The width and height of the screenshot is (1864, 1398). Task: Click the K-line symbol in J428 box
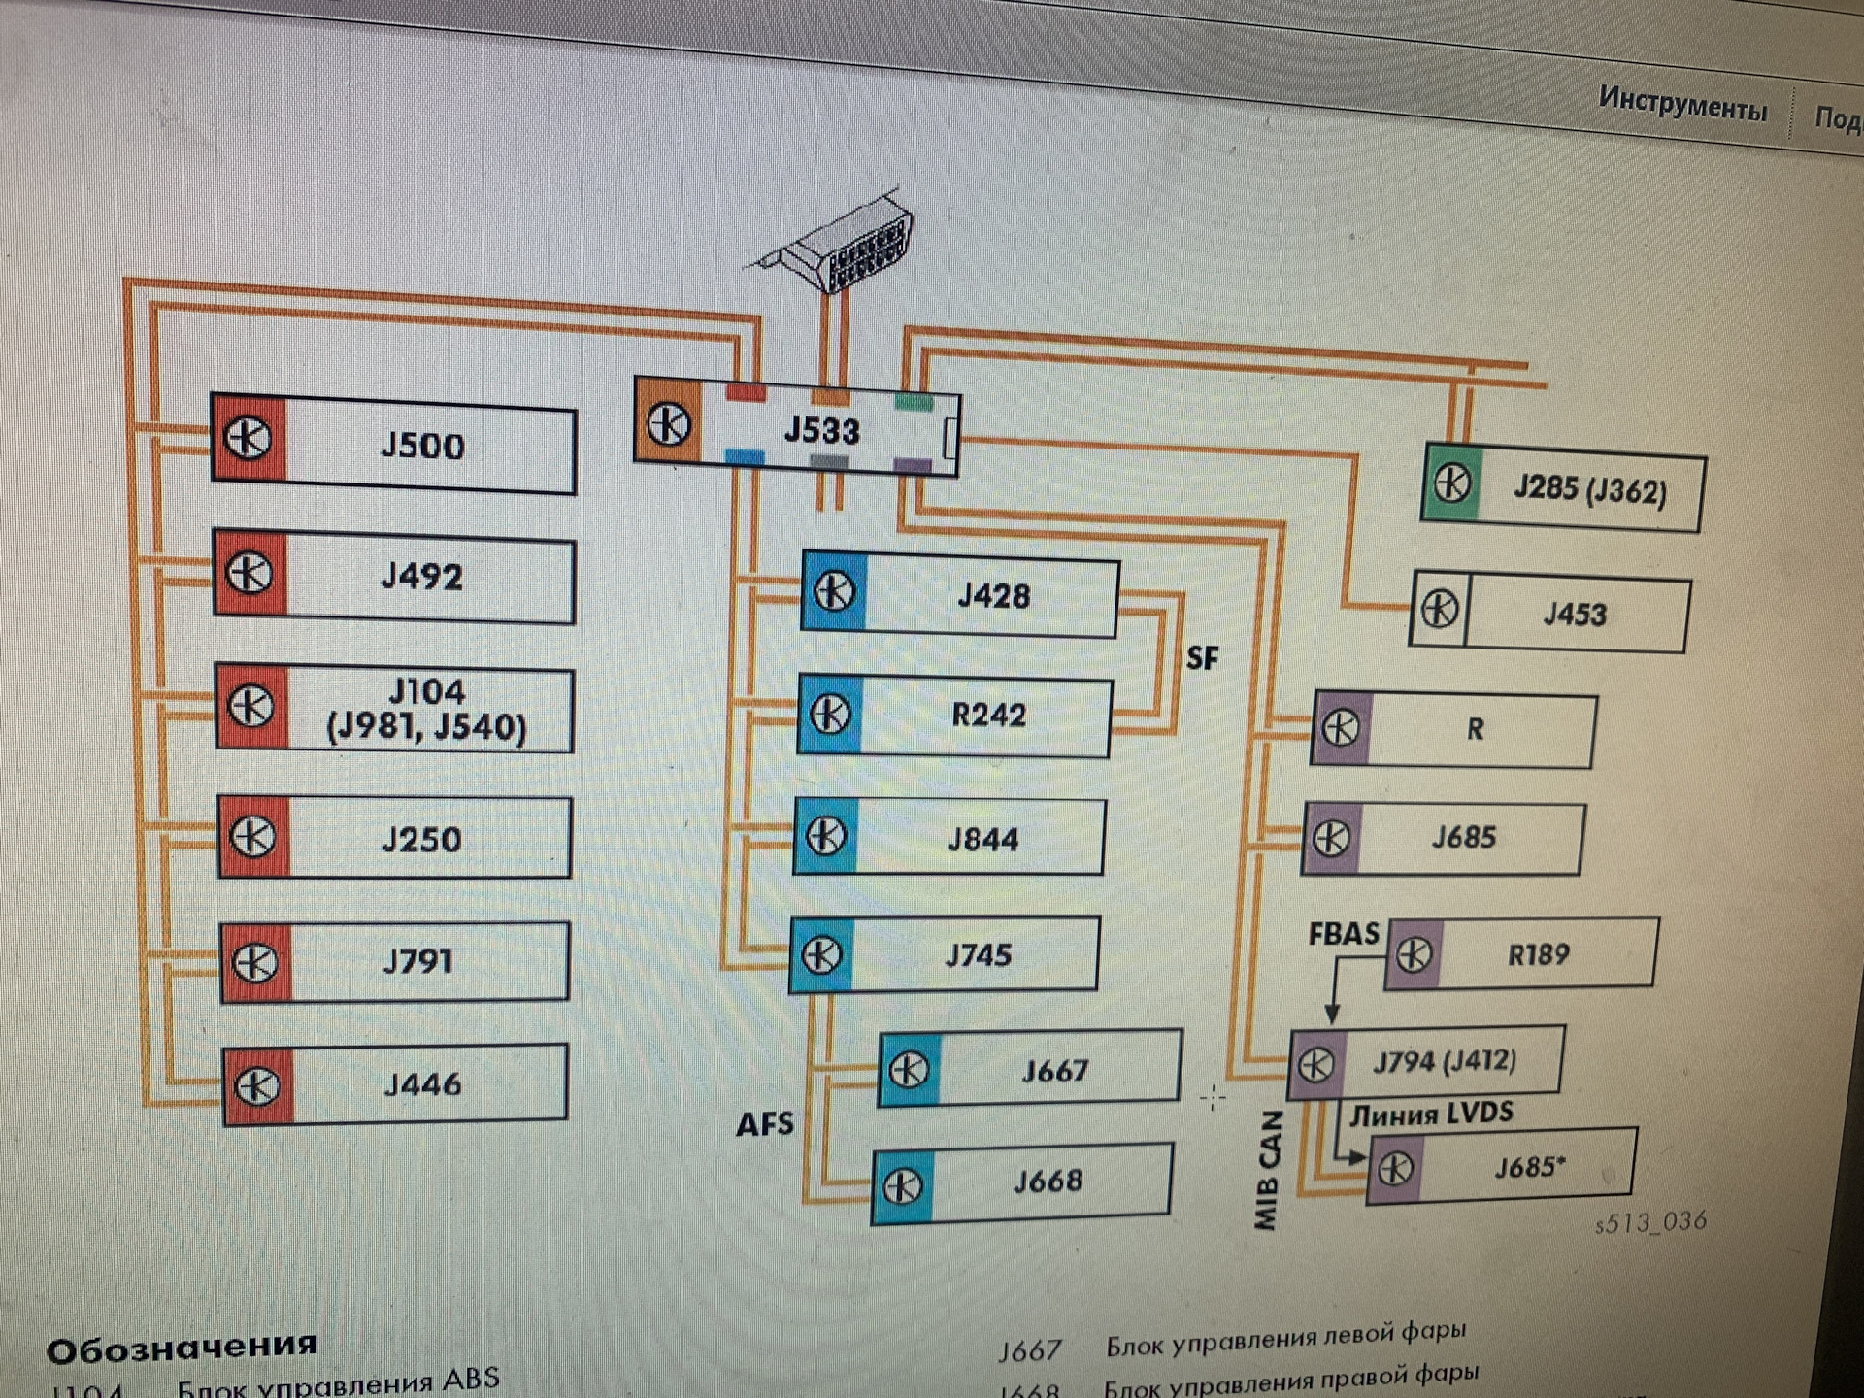(x=834, y=590)
